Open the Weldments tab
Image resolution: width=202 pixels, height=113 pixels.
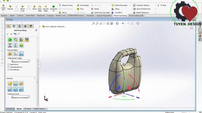click(41, 16)
